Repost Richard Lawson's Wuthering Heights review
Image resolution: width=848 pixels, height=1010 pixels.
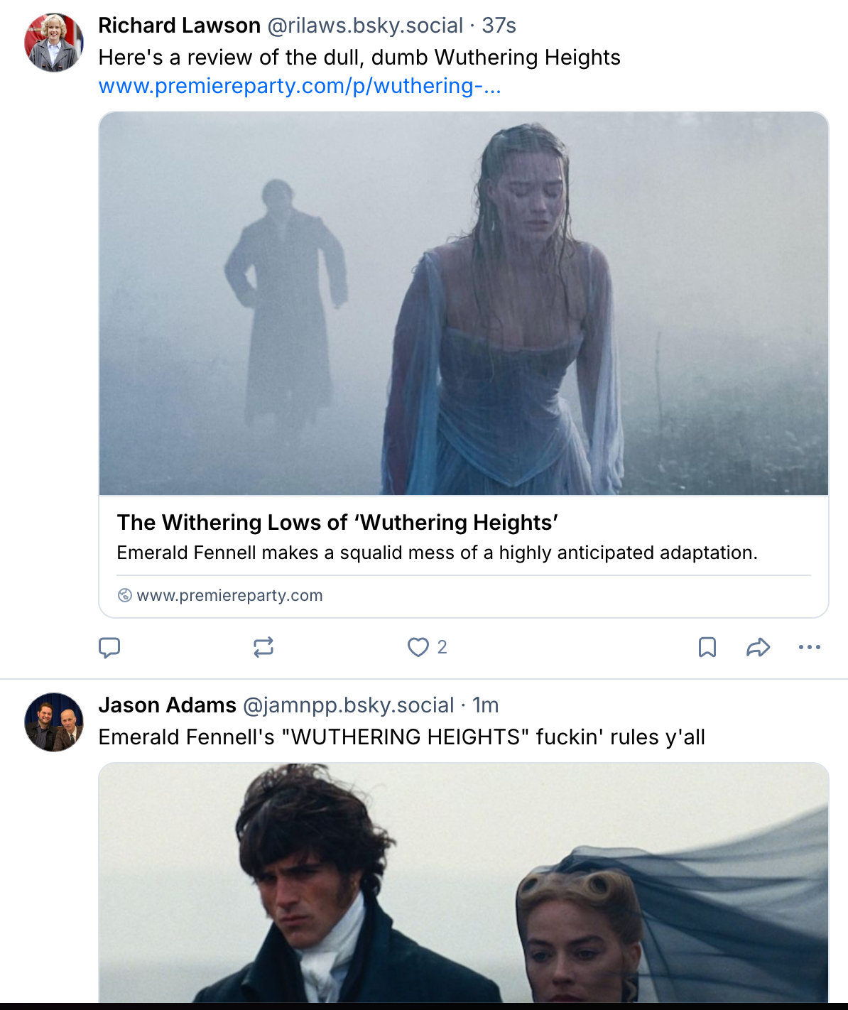point(263,647)
